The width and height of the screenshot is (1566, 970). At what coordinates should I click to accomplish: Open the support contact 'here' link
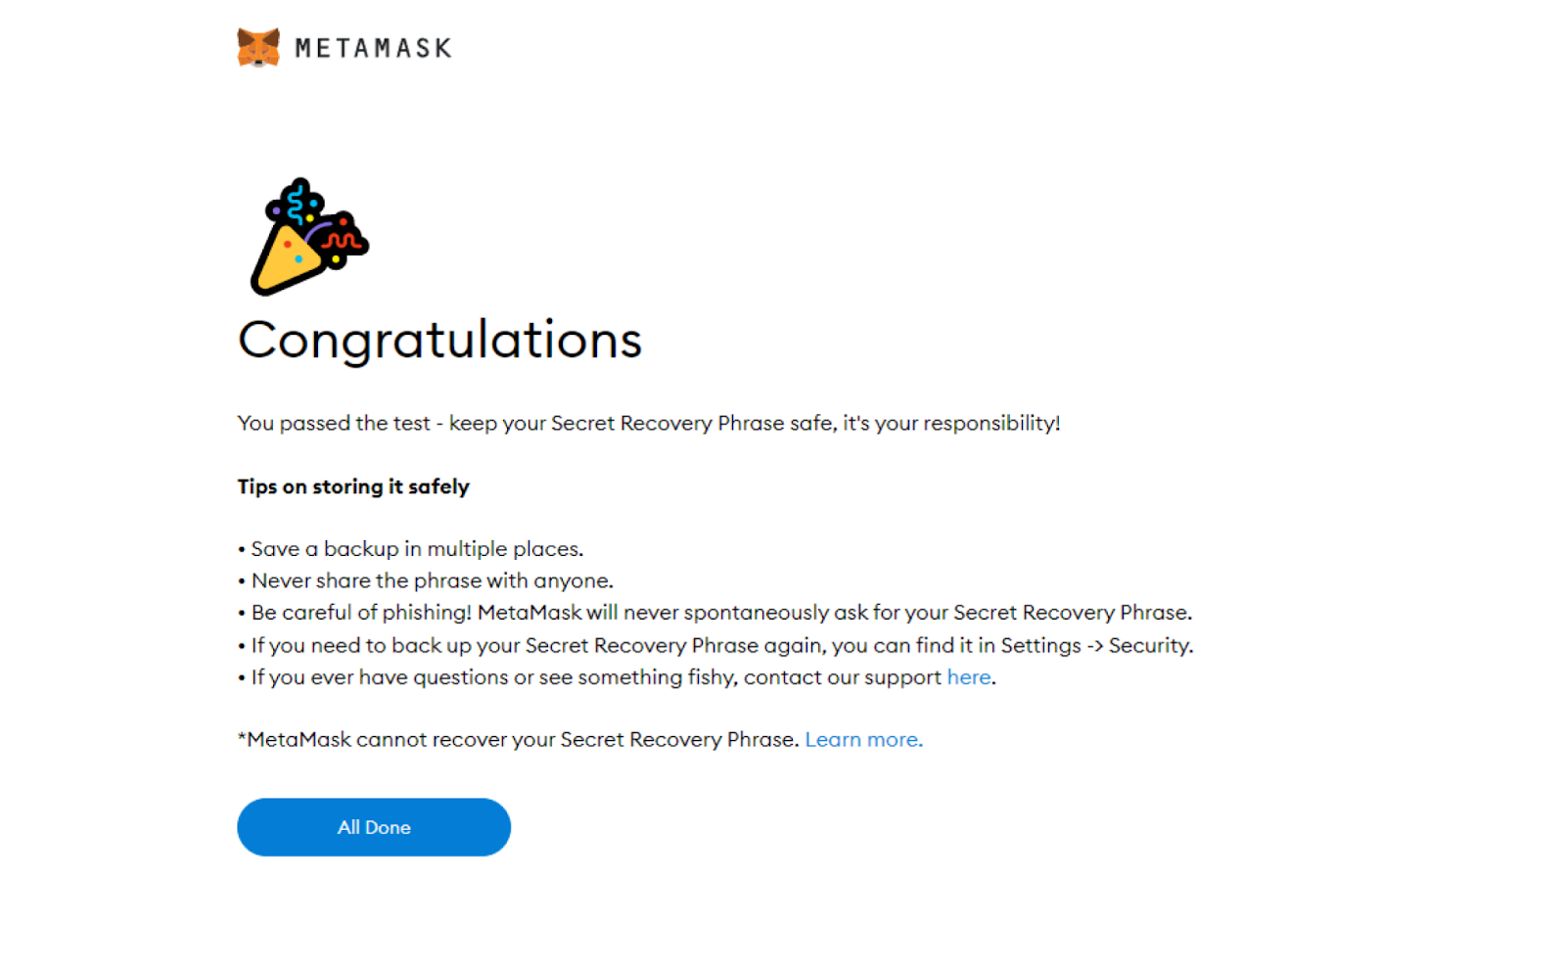tap(967, 676)
